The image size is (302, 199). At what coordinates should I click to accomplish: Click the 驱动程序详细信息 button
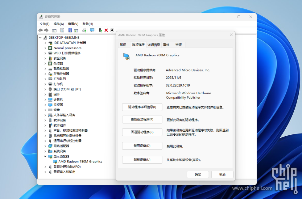(x=142, y=107)
